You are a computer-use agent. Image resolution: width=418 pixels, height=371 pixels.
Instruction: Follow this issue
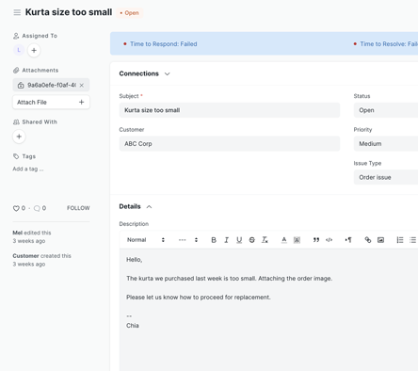[x=78, y=208]
